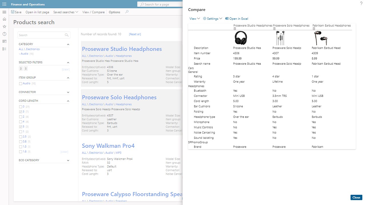Check cord length 2.5 checkbox
The width and height of the screenshot is (366, 205).
click(x=21, y=137)
